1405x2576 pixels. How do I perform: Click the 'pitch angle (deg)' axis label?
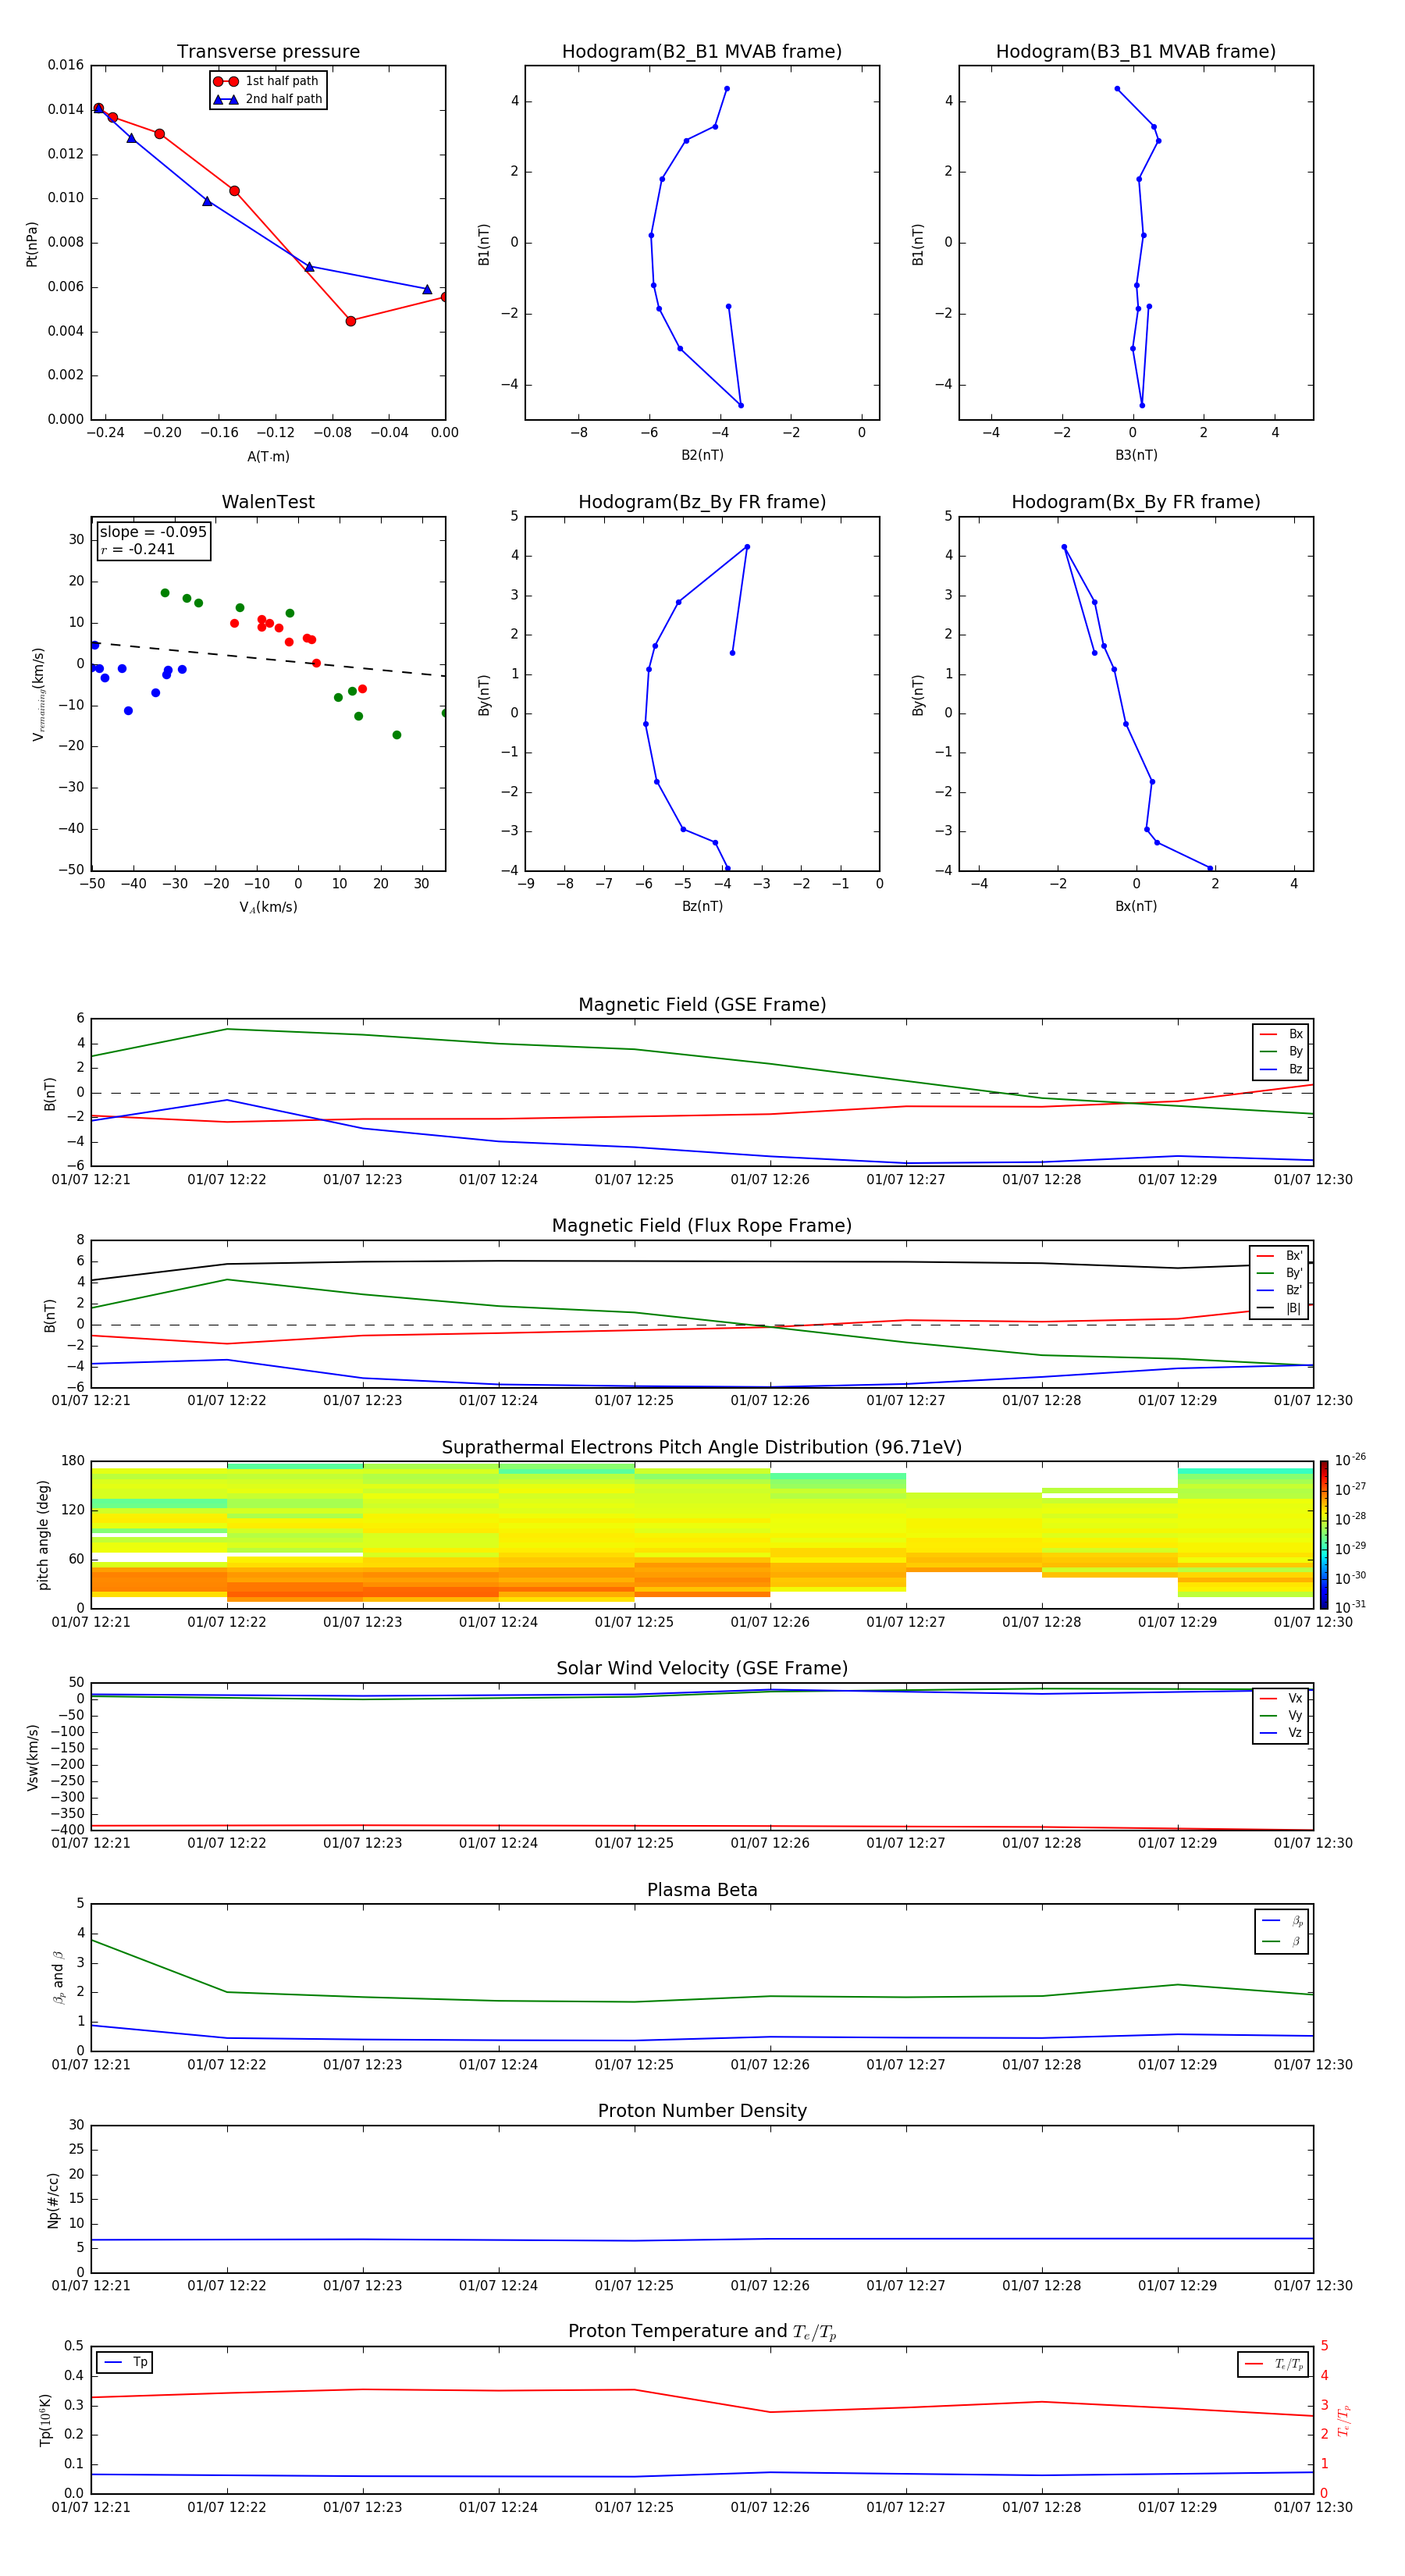pyautogui.click(x=43, y=1535)
